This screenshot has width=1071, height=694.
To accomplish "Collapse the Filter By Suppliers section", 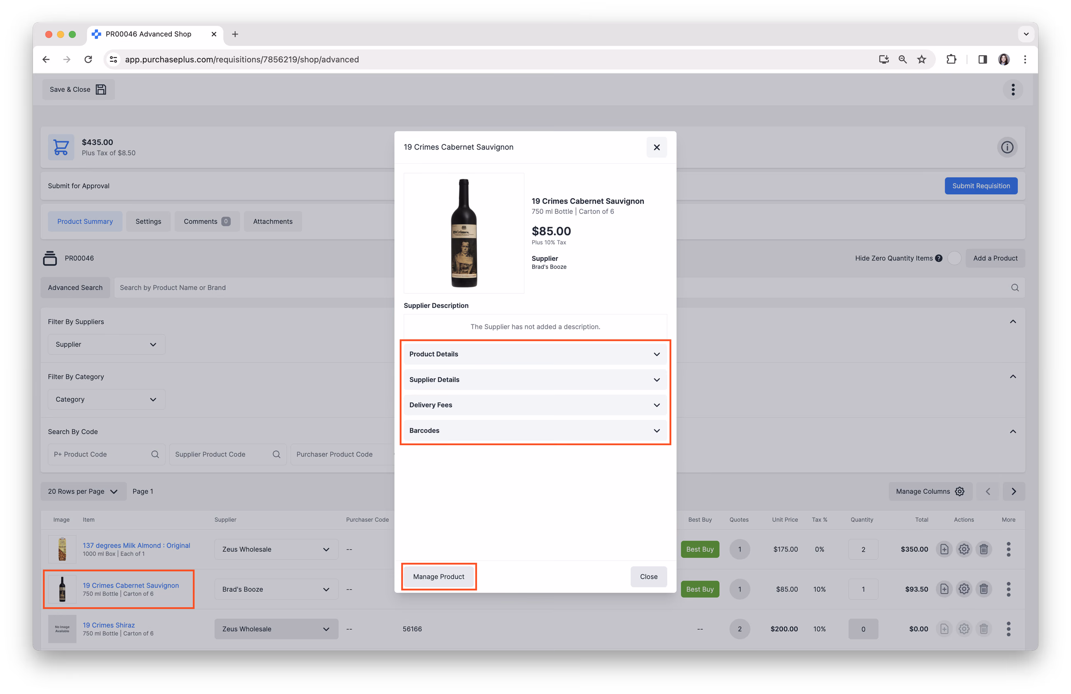I will (x=1013, y=321).
